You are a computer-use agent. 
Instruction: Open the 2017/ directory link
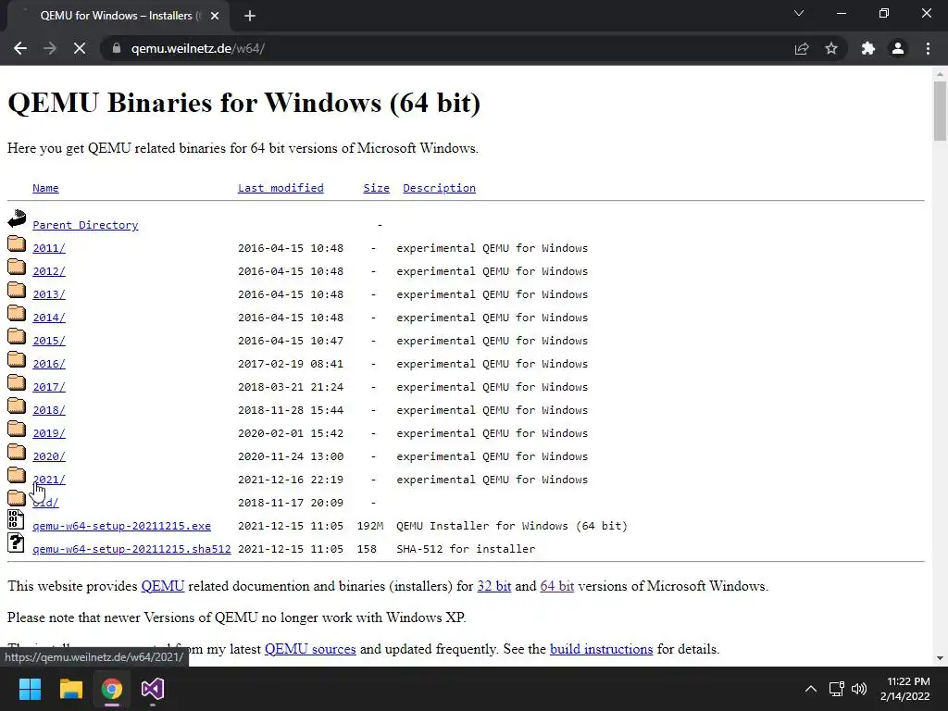click(x=49, y=387)
